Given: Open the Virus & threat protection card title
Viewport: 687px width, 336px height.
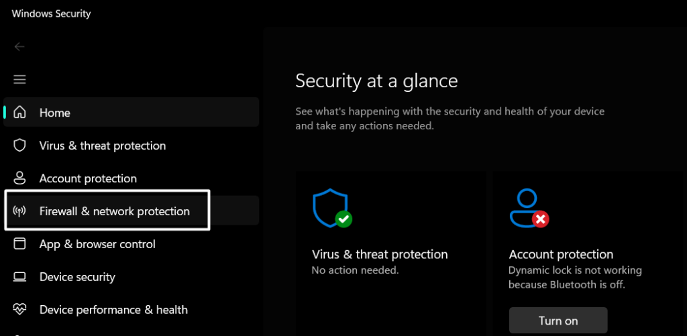Looking at the screenshot, I should (380, 254).
